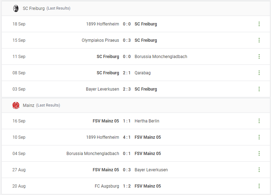The width and height of the screenshot is (271, 195).
Task: Click the Mainz club crest icon
Action: tap(16, 105)
